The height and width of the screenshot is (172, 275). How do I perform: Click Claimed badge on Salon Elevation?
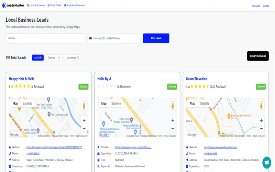tap(261, 87)
